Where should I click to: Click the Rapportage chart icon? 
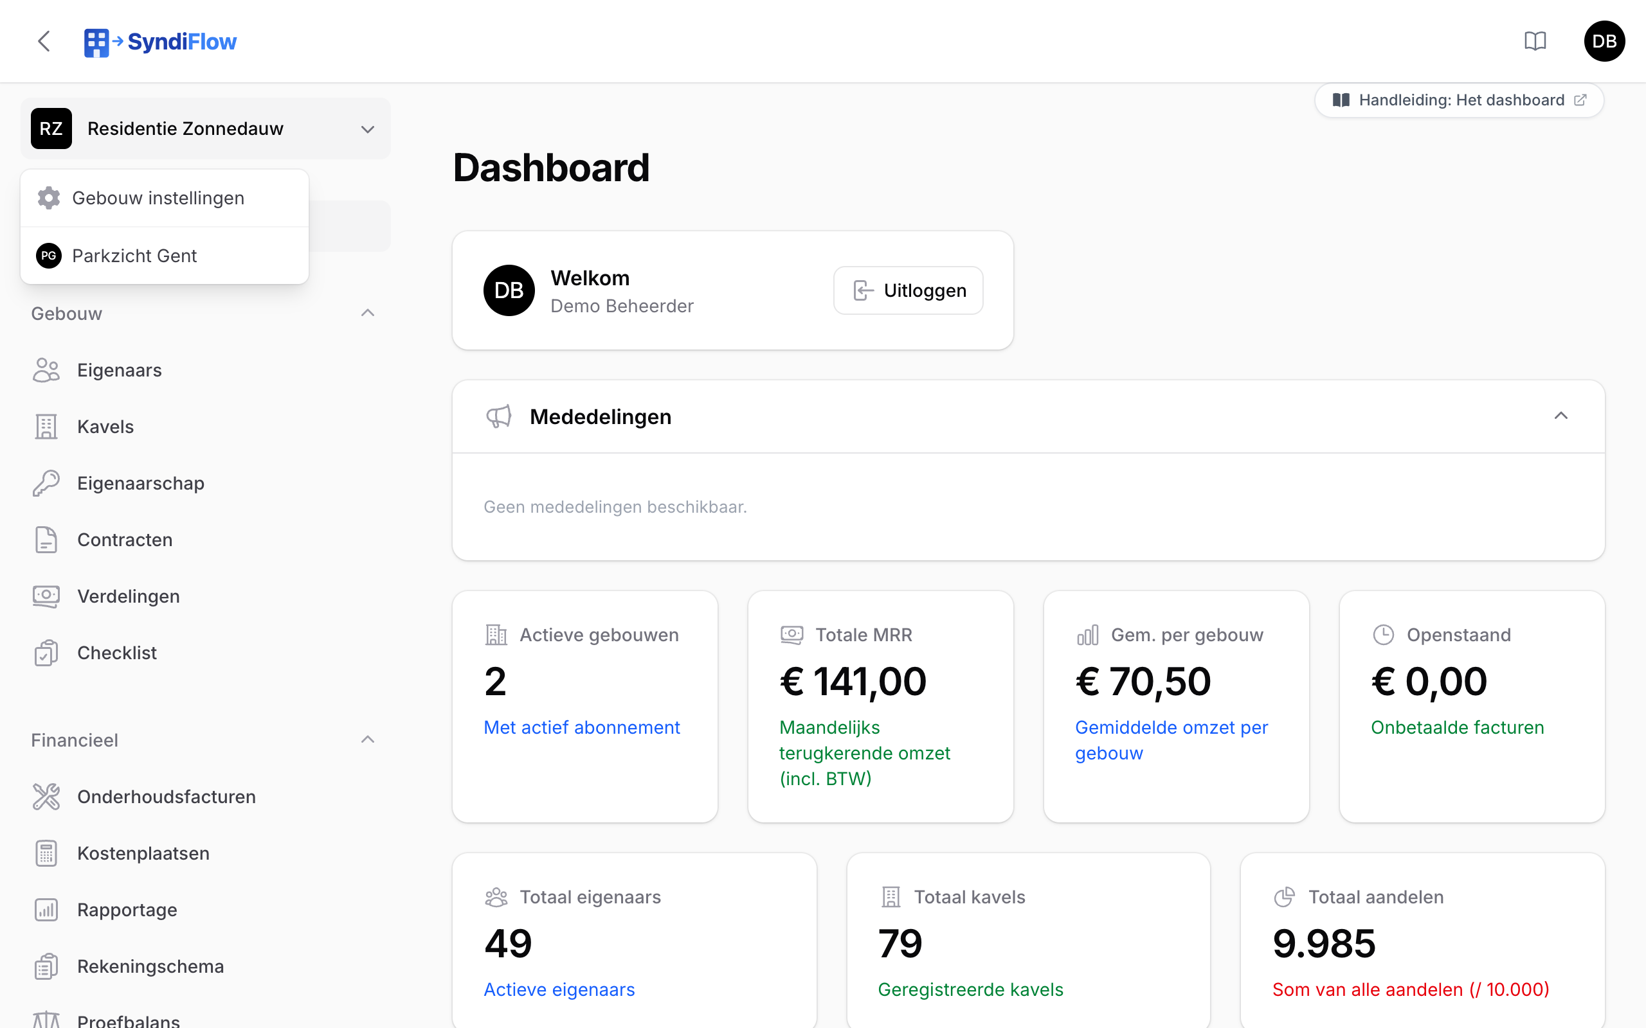coord(46,910)
